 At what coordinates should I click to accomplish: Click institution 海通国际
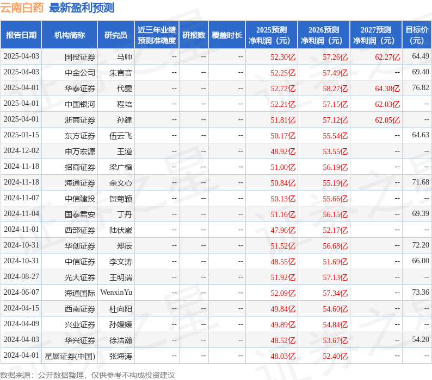[x=80, y=293]
